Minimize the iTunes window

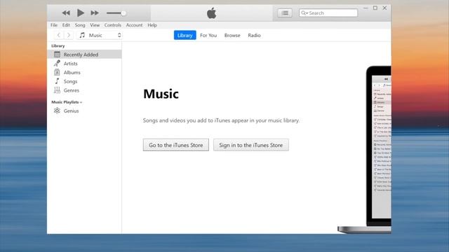click(366, 8)
